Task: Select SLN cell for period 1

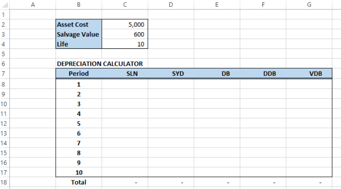Action: tap(125, 85)
